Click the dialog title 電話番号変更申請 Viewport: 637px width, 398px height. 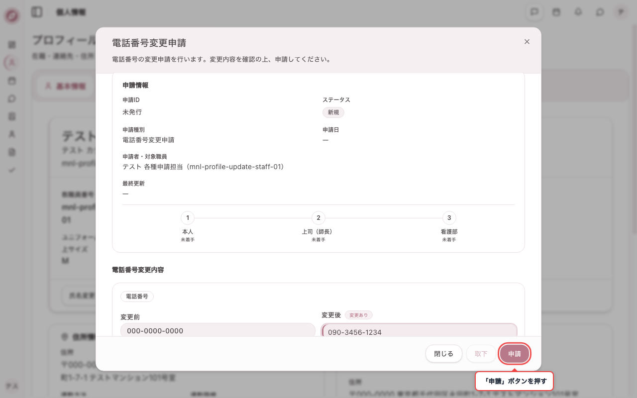pos(149,43)
